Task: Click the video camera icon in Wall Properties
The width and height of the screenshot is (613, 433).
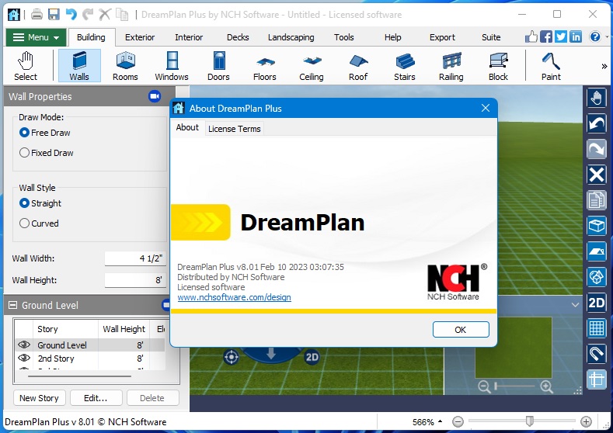Action: (x=155, y=96)
